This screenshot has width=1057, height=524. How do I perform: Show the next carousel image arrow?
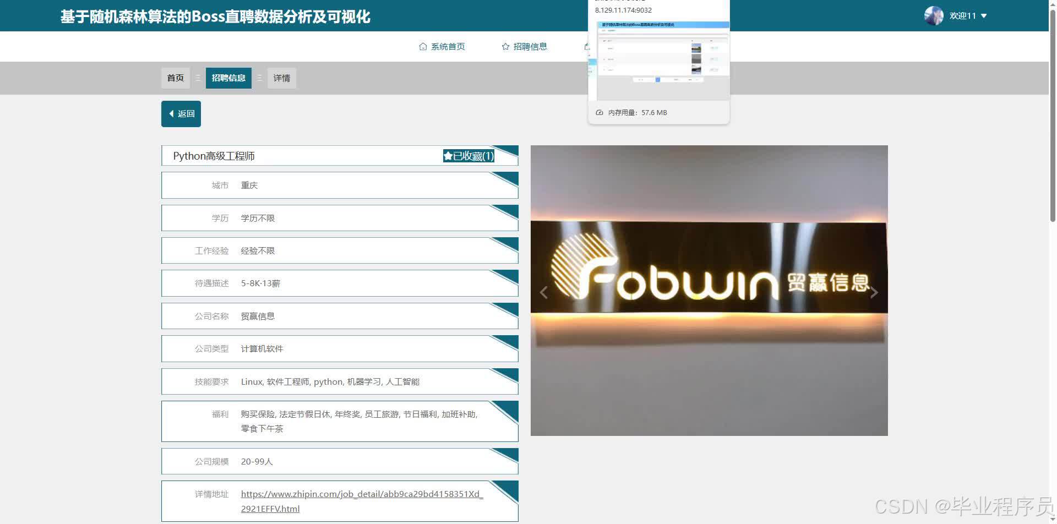click(x=874, y=292)
